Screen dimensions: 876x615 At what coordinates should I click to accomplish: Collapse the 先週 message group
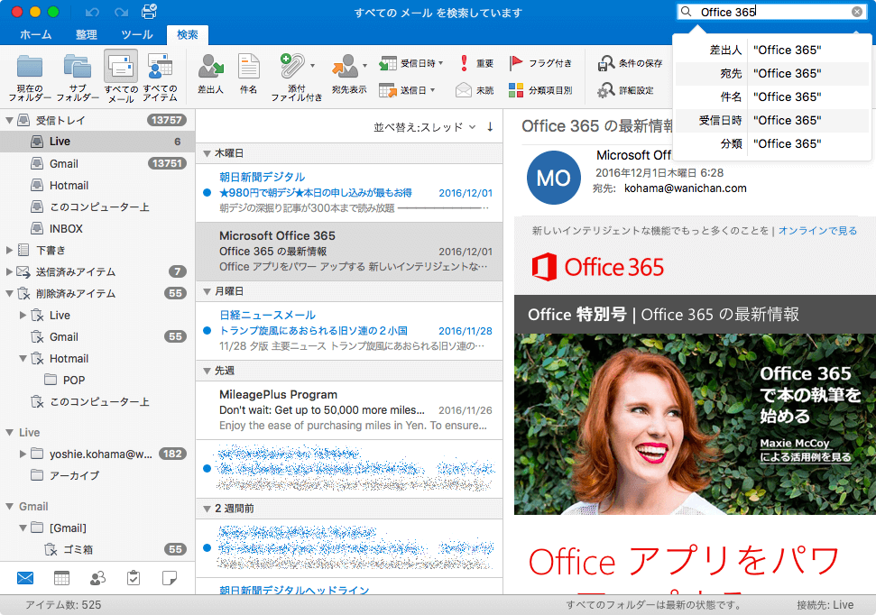point(207,371)
